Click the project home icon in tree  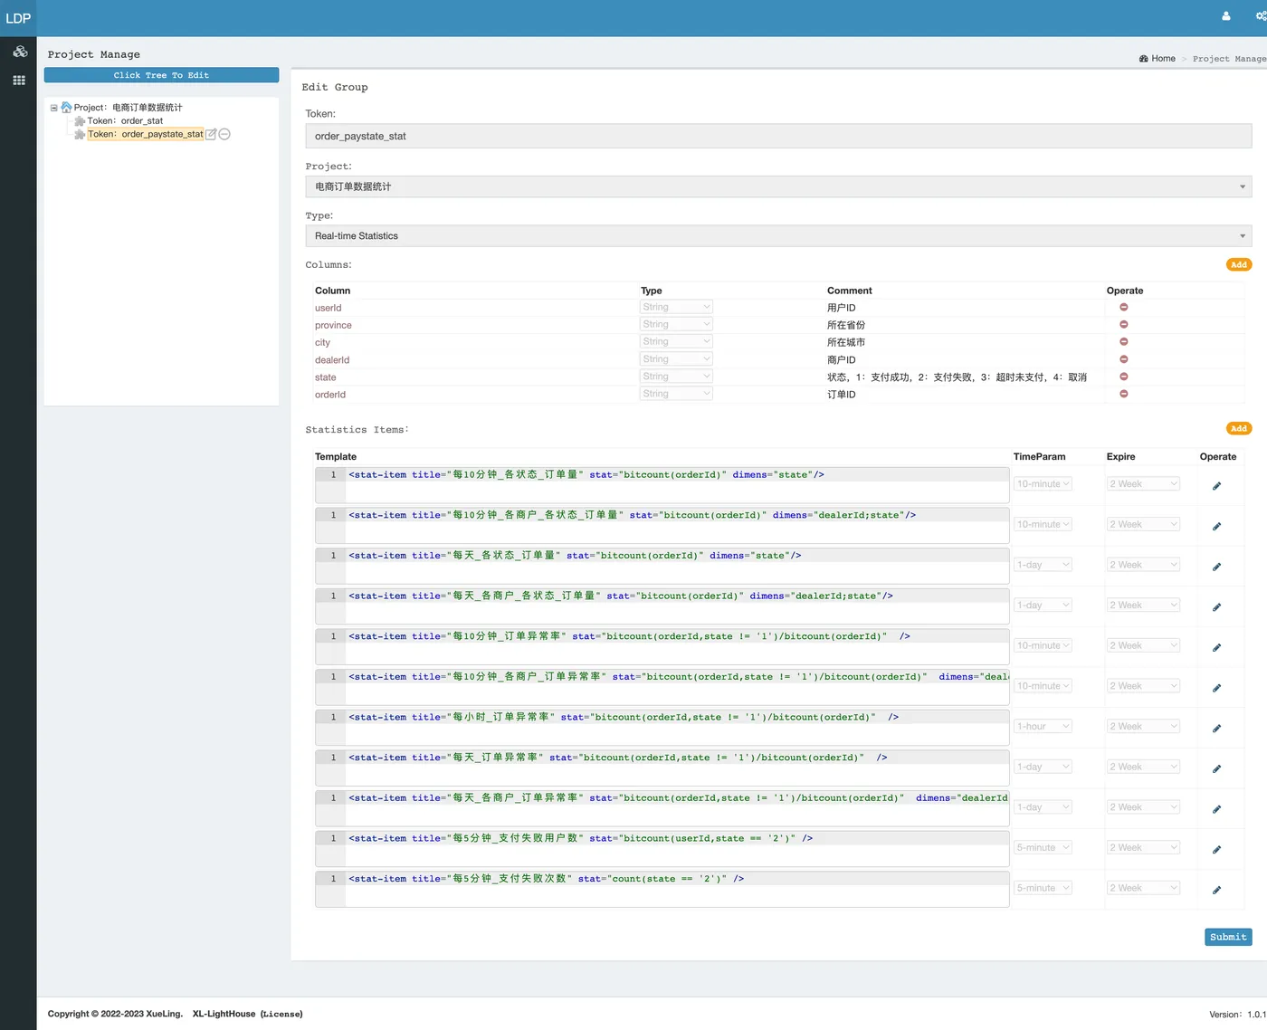(66, 107)
